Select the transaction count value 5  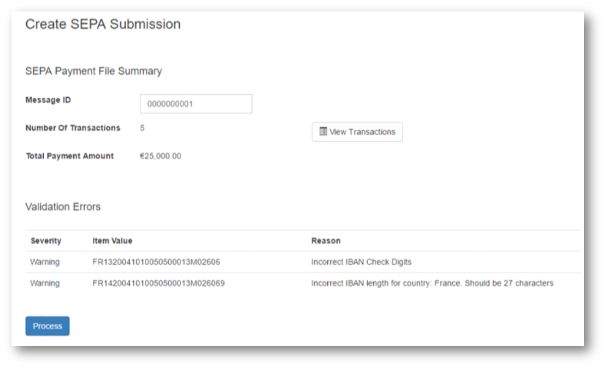click(142, 128)
